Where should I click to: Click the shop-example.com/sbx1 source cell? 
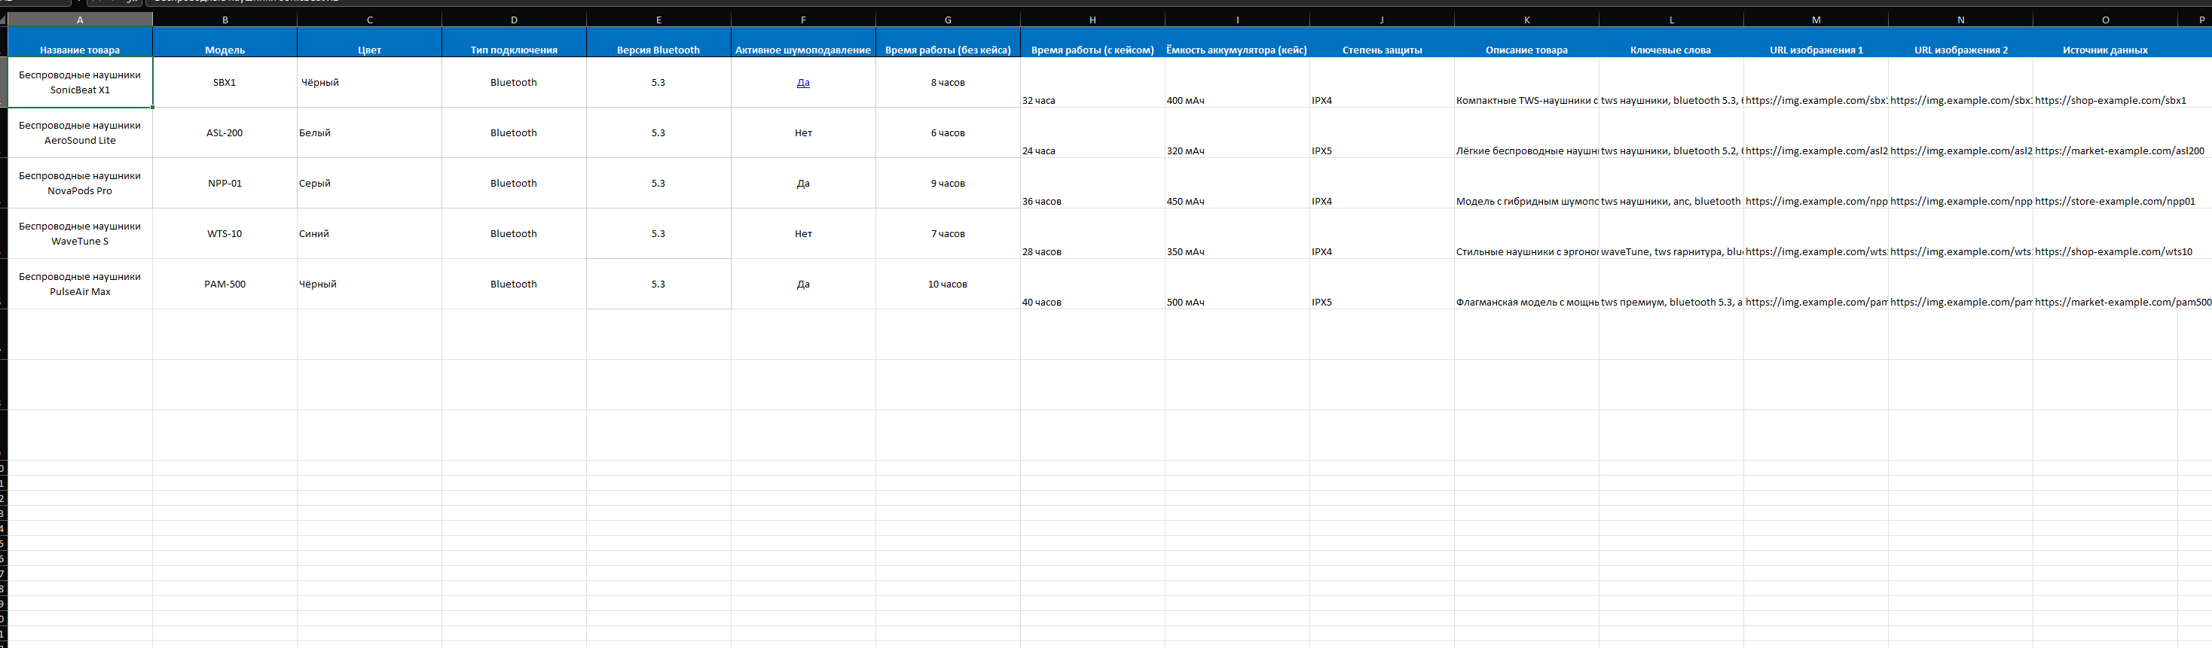2105,93
